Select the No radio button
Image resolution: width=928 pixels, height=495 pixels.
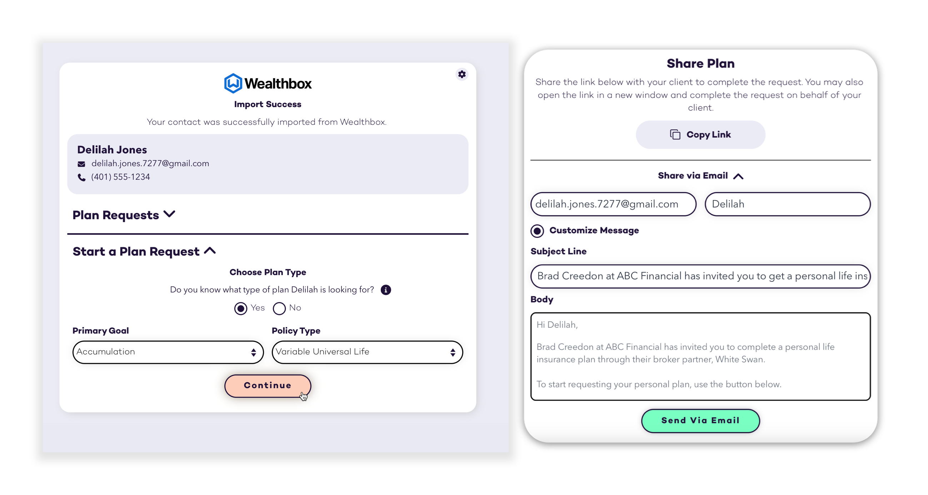click(279, 307)
